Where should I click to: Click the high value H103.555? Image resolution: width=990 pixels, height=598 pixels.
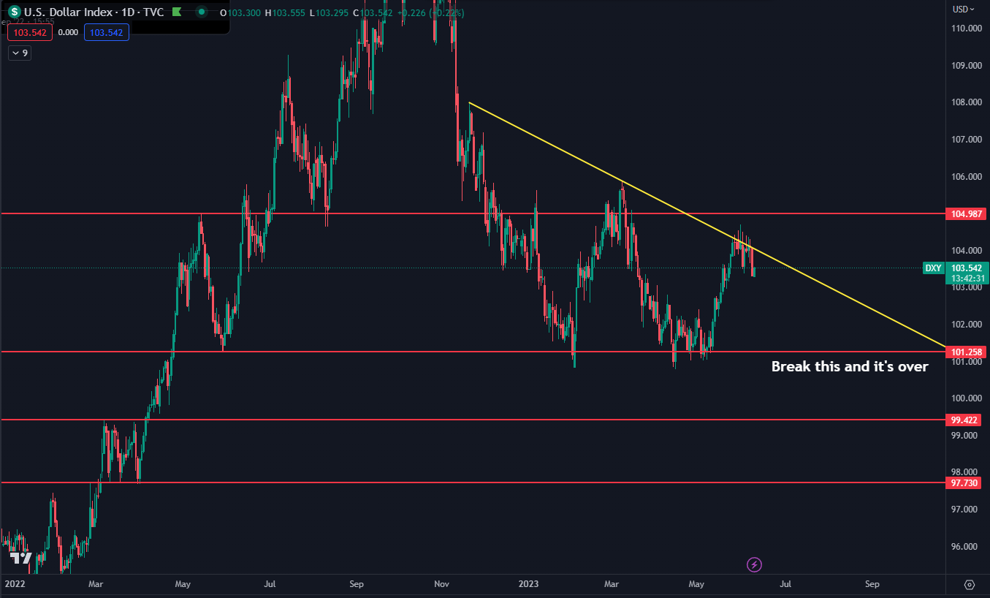pyautogui.click(x=283, y=13)
